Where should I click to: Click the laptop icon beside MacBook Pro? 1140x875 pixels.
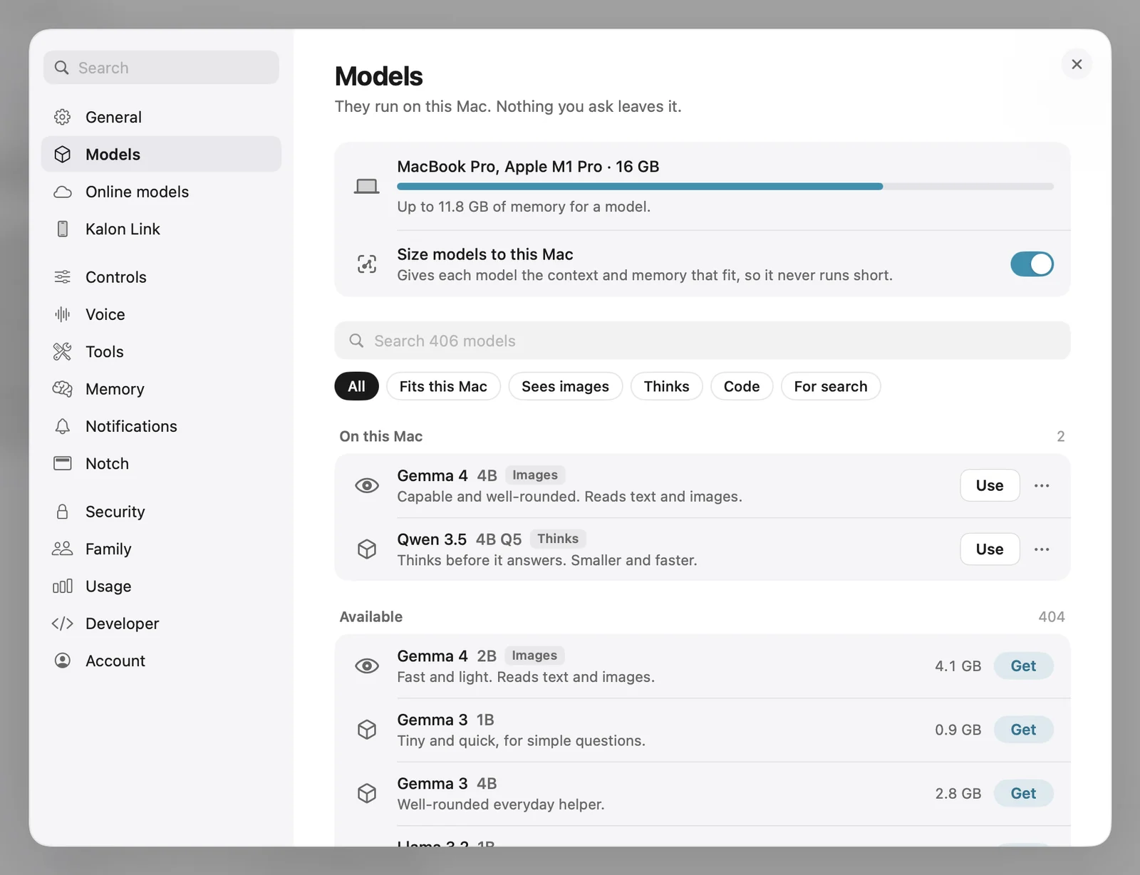pyautogui.click(x=367, y=187)
